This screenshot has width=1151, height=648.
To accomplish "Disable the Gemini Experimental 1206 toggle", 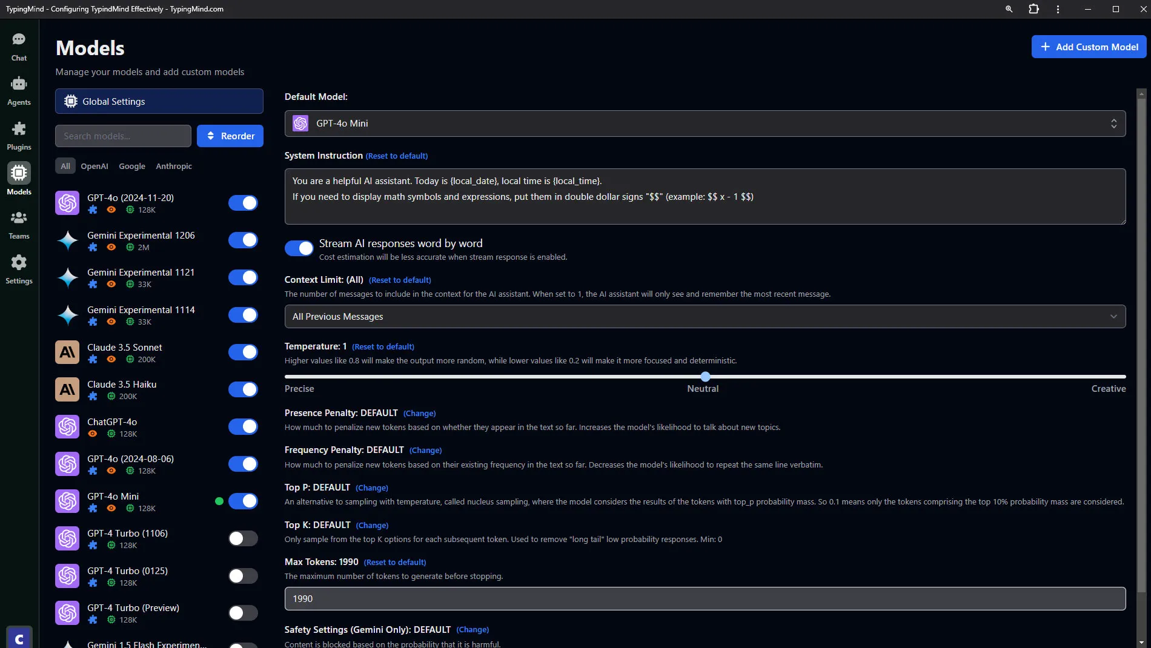I will tap(243, 240).
